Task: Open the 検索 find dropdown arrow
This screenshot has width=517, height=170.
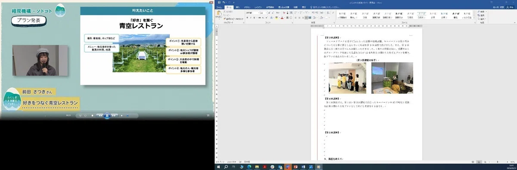Action: (x=486, y=12)
